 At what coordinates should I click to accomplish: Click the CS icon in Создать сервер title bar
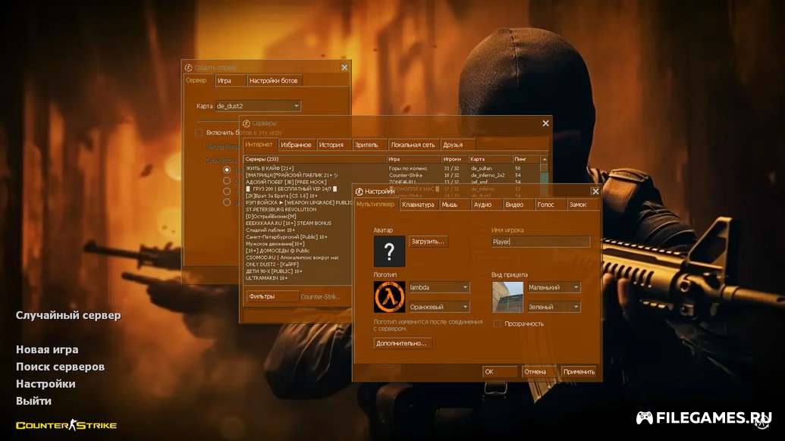188,67
